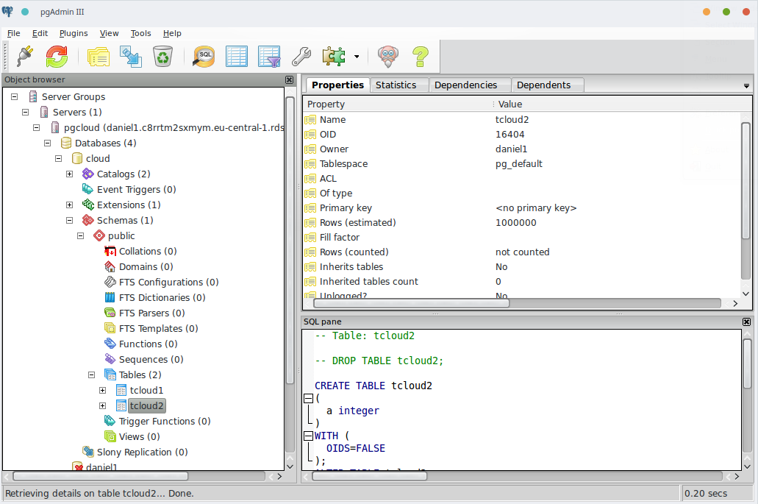Image resolution: width=758 pixels, height=504 pixels.
Task: Click the Owner value daniel1
Action: click(x=512, y=149)
